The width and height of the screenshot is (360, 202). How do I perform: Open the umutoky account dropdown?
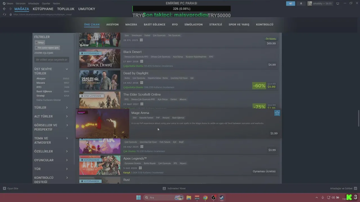[x=320, y=3]
